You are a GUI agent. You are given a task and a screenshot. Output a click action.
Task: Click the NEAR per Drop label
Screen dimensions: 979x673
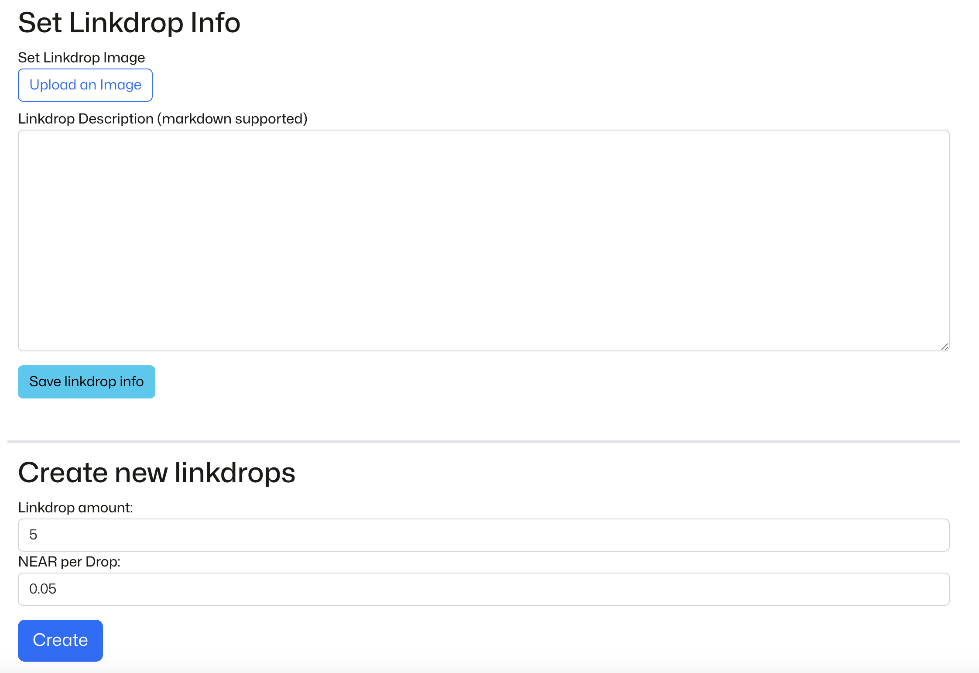[x=69, y=562]
